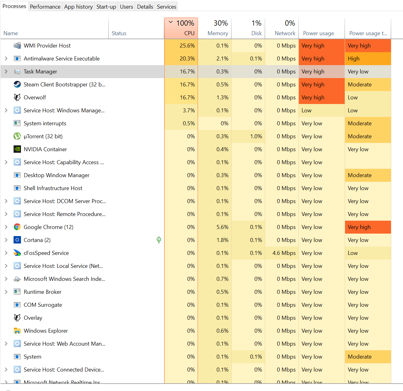Click the Runtime Broker icon
This screenshot has width=403, height=391.
pyautogui.click(x=17, y=292)
